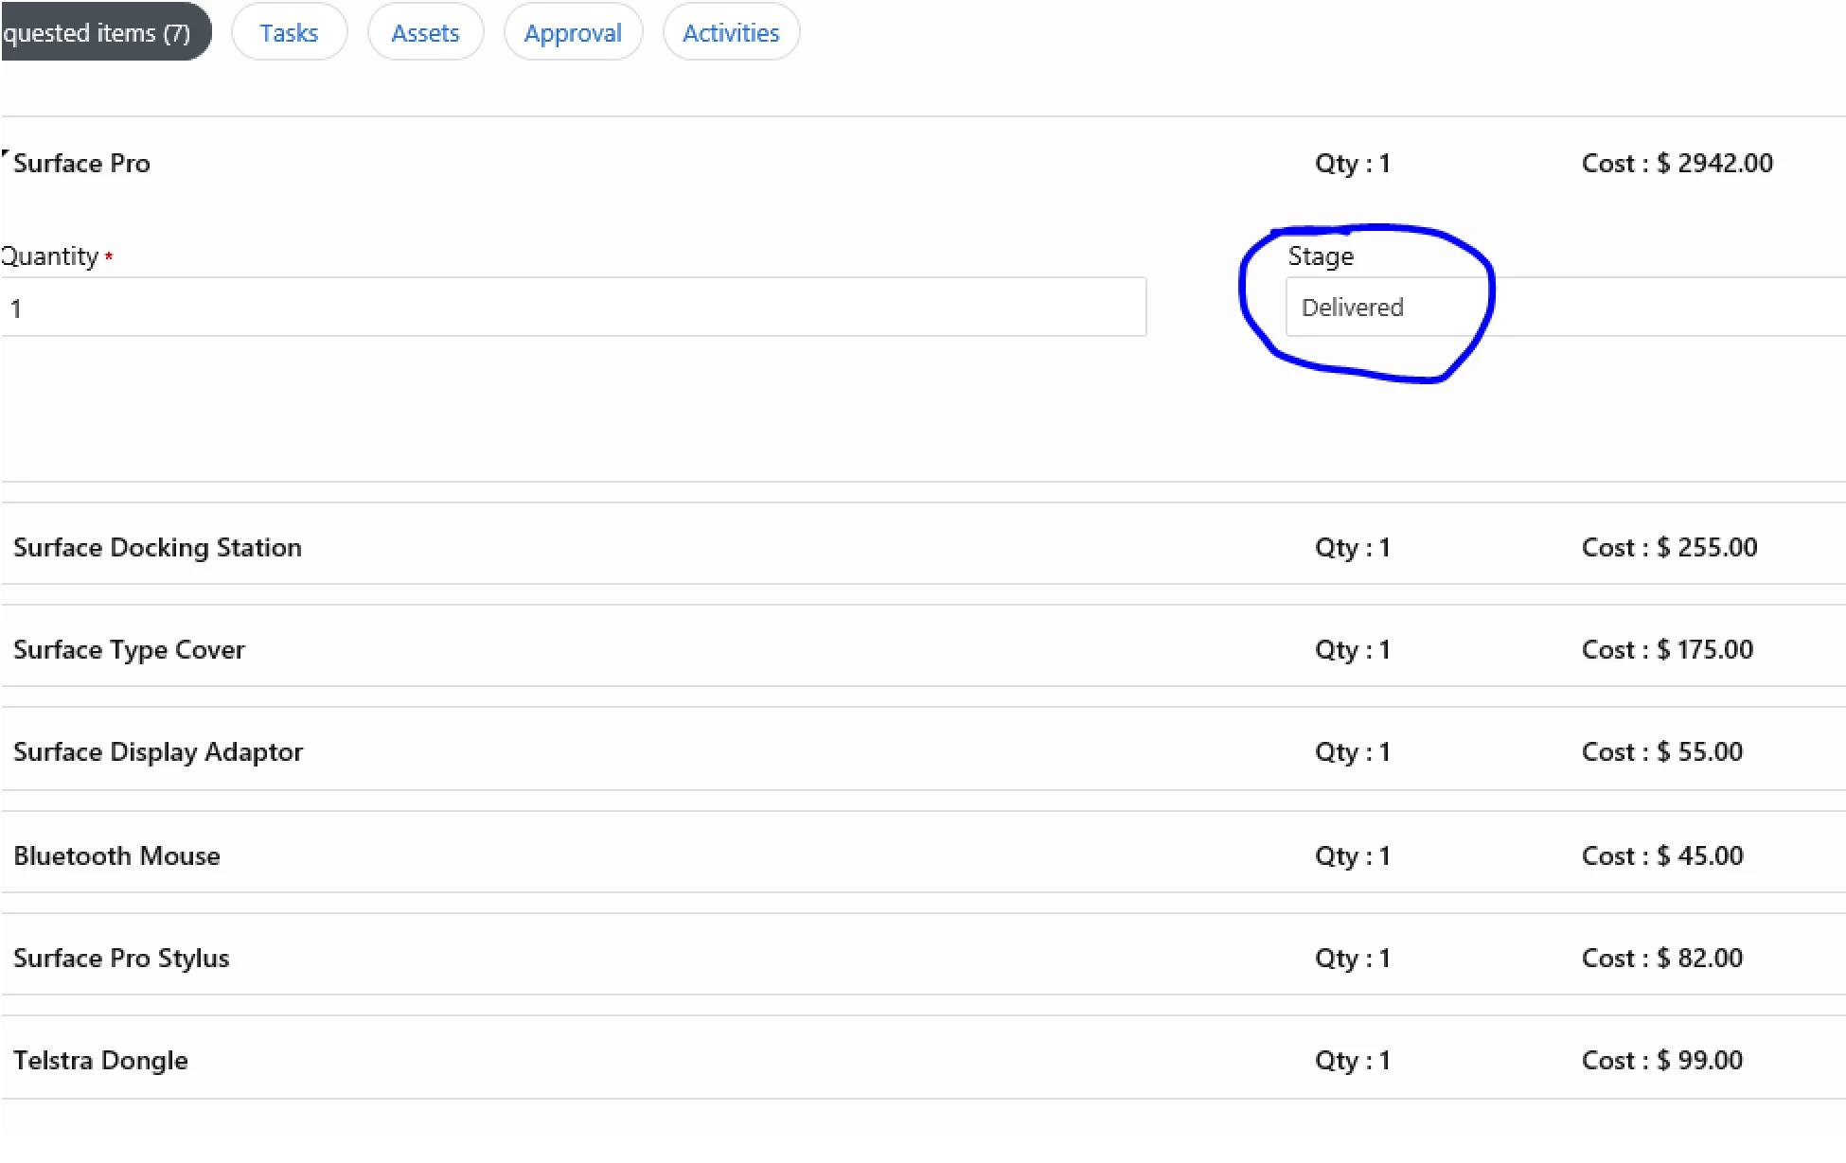Viewport: 1846px width, 1163px height.
Task: Click the Quantity input field
Action: 573,307
